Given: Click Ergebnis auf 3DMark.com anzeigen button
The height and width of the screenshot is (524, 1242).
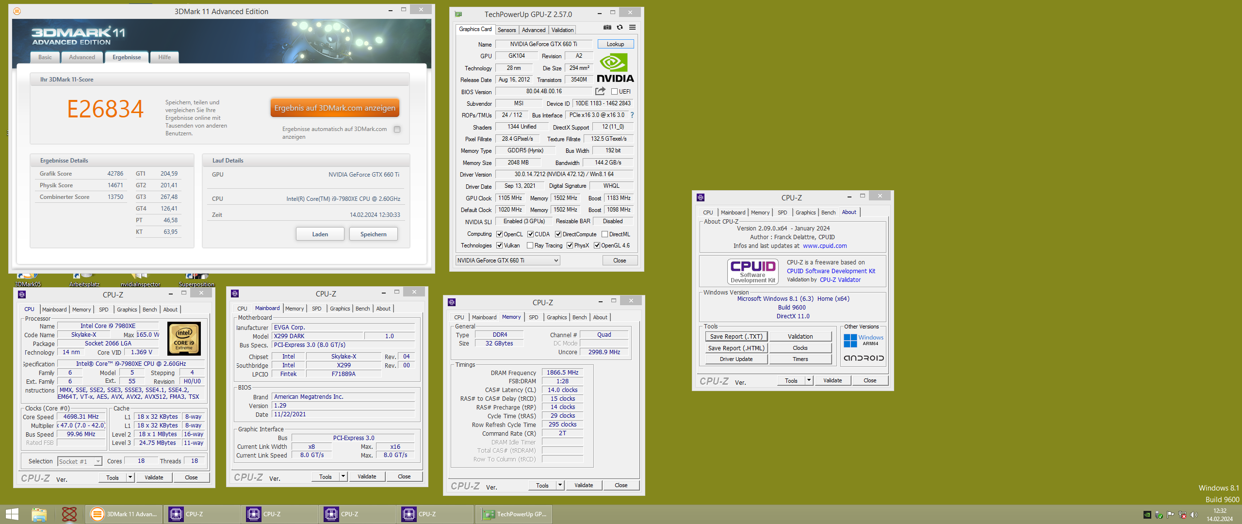Looking at the screenshot, I should click(335, 108).
